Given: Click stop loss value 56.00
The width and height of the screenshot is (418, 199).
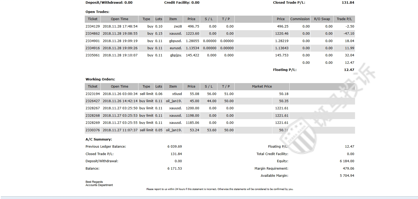Looking at the screenshot, I should point(212,94).
